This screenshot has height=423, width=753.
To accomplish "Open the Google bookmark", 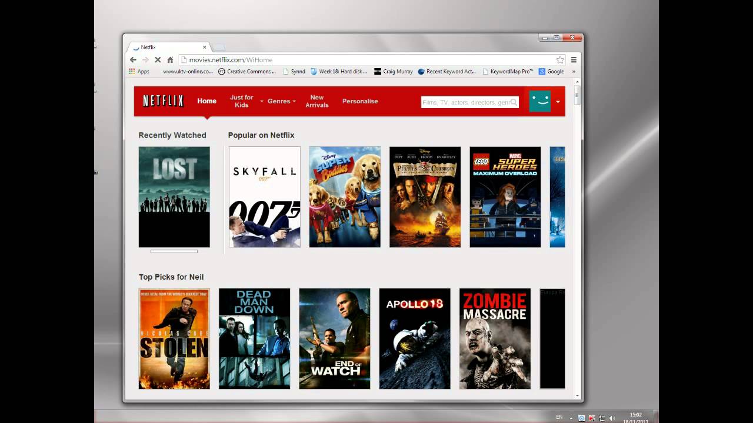I will [551, 72].
